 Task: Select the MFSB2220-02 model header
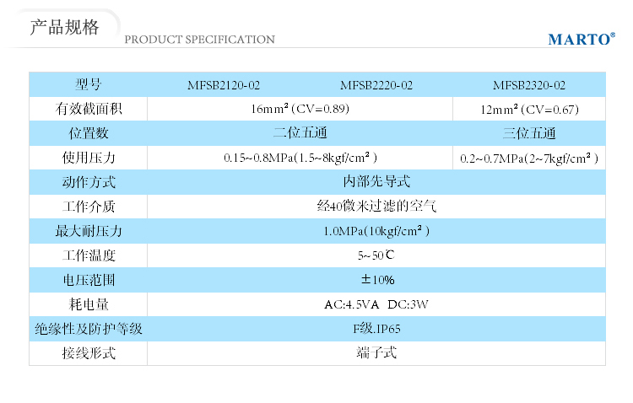[x=376, y=85]
